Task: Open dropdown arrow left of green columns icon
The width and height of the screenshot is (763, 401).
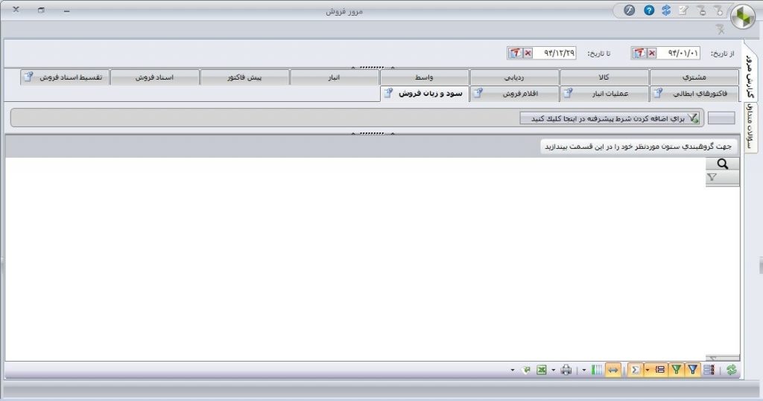Action: 584,370
